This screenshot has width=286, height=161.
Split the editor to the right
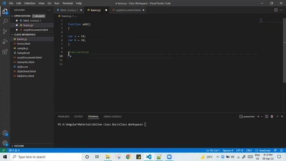tap(276, 10)
